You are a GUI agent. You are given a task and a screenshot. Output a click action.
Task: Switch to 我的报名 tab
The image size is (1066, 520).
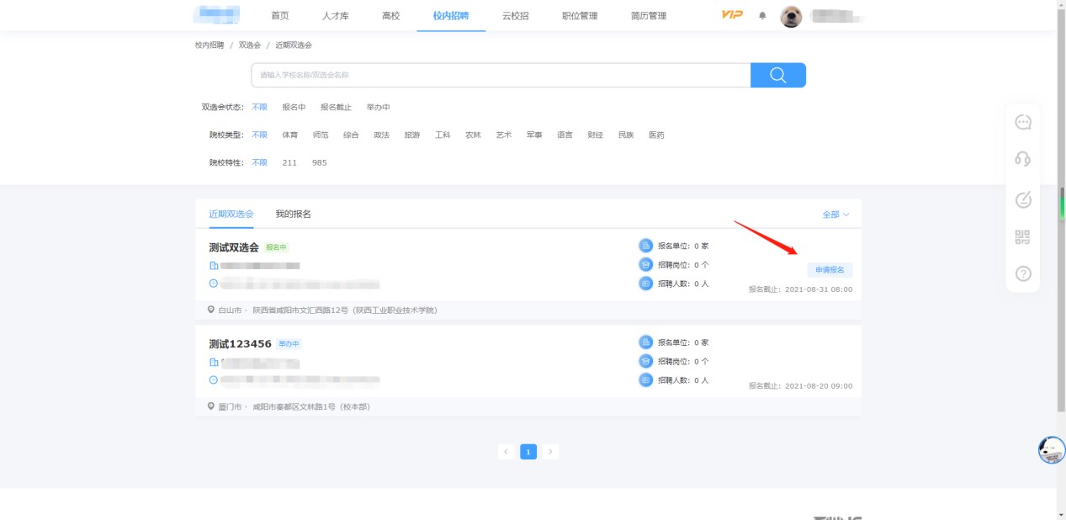pos(293,215)
